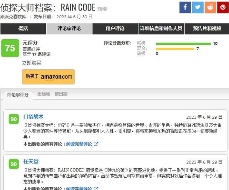The image size is (229, 190).
Task: Open the 预告片和视频 tab
Action: click(207, 29)
